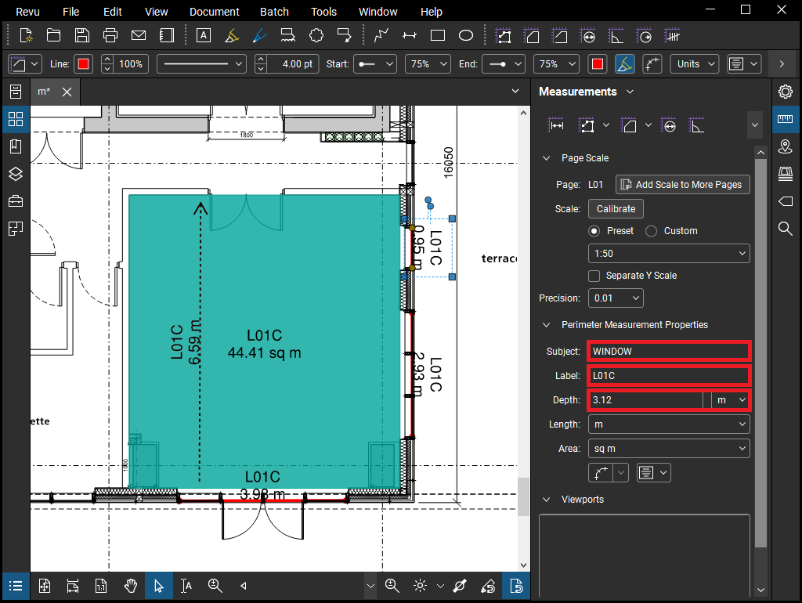Select the Polyline tool
Image resolution: width=802 pixels, height=603 pixels.
381,36
